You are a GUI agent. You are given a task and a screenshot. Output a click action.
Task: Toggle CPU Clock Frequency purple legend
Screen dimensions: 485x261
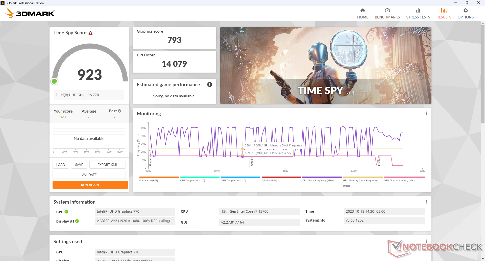point(322,179)
